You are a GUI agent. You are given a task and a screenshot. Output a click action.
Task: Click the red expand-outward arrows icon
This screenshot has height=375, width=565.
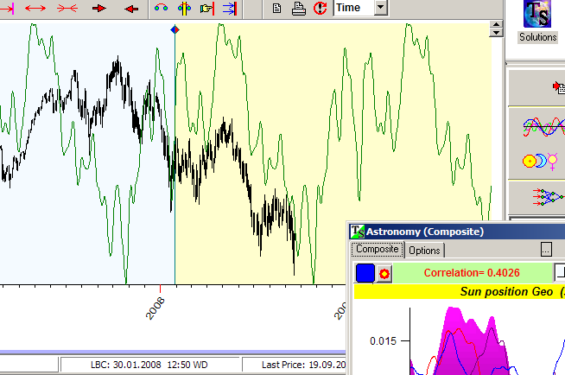[x=35, y=9]
